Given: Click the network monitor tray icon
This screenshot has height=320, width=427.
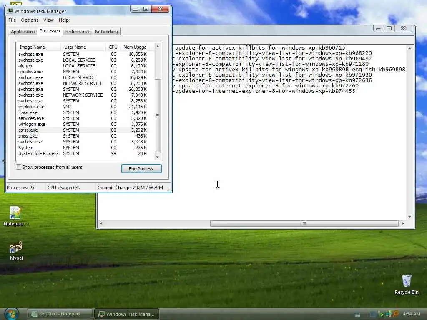Looking at the screenshot, I should coord(388,314).
